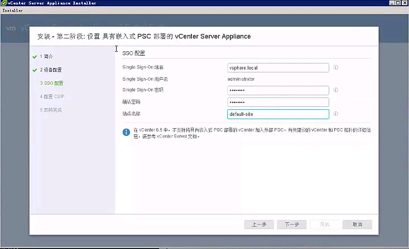Viewport: 409px width, 249px height.
Task: Click info icon beside Single Sign-On password field
Action: pos(336,90)
